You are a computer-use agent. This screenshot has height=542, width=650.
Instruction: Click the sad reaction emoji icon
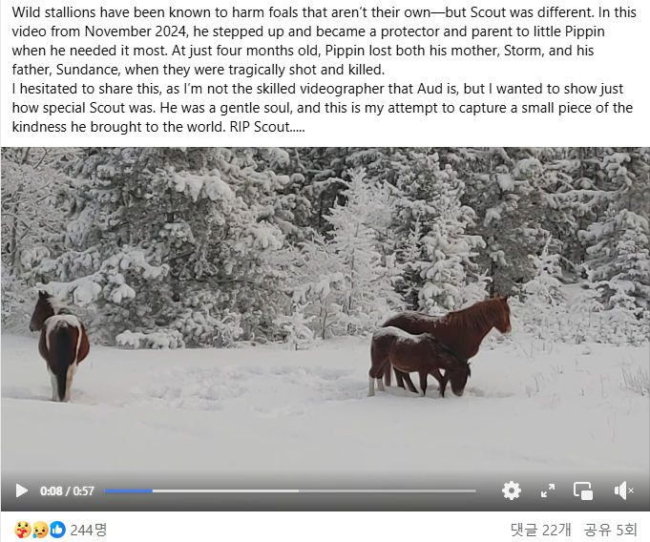tap(40, 530)
